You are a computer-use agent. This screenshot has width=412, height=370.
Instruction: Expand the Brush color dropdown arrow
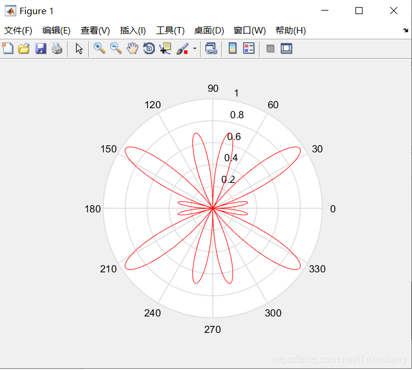click(x=195, y=49)
